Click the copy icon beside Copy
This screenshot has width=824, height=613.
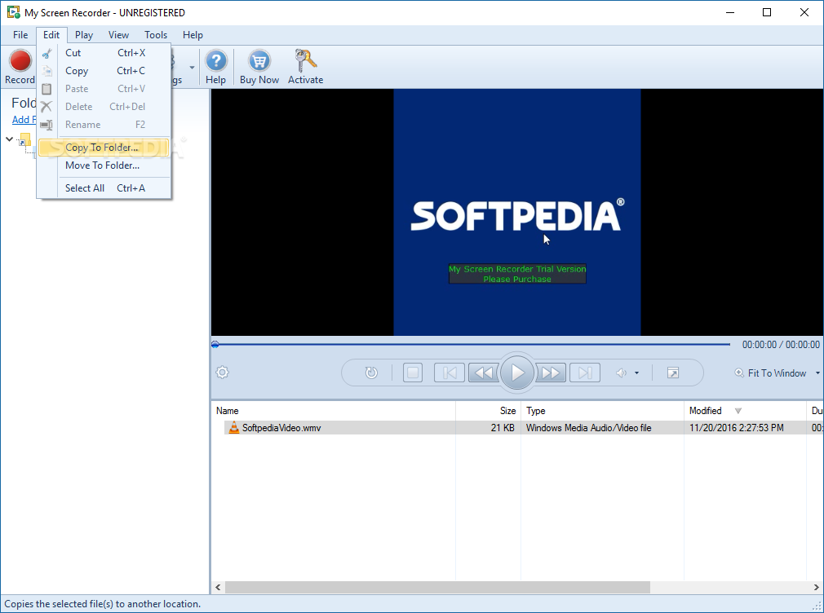[47, 71]
